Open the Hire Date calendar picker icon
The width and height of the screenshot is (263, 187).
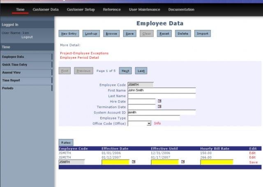coord(160,101)
